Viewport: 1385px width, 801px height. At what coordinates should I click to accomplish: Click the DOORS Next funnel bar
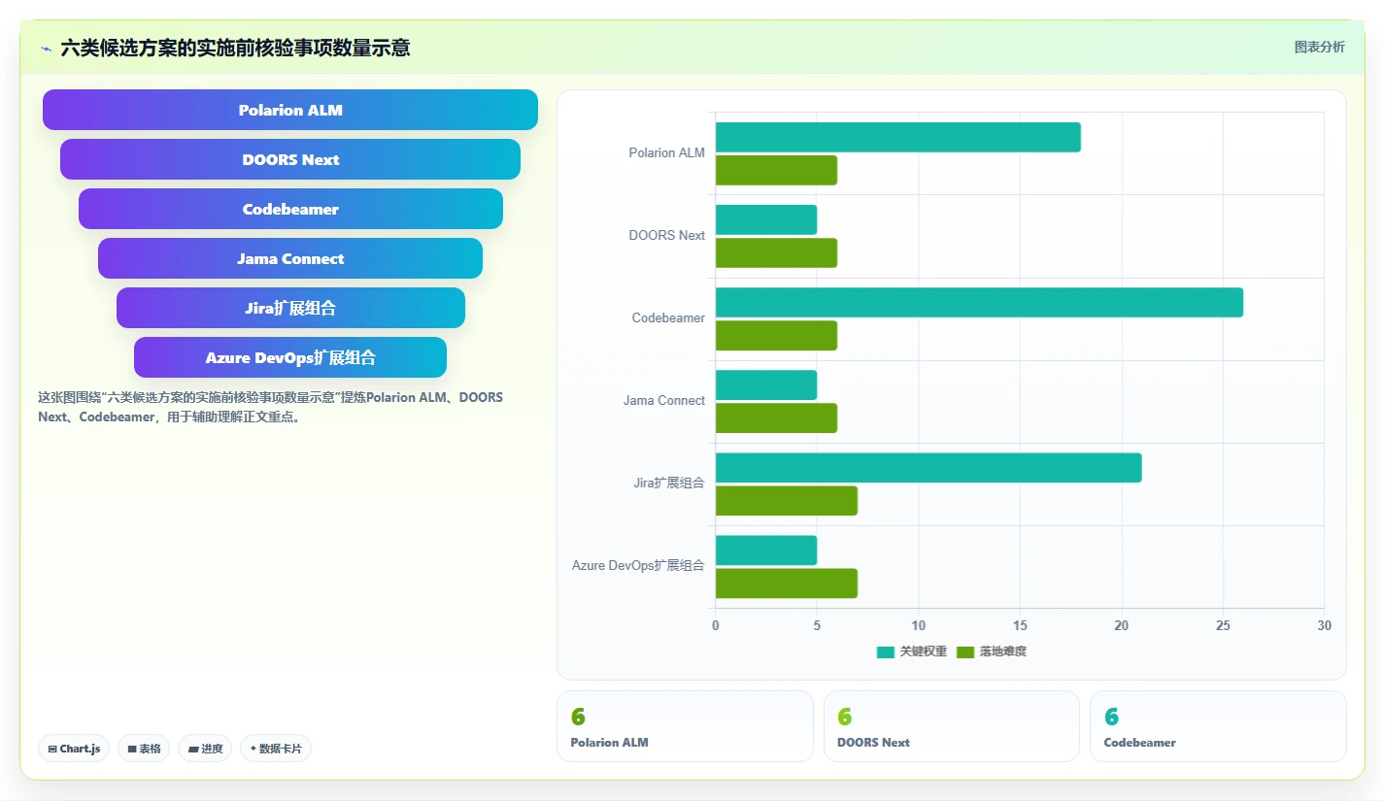coord(290,159)
